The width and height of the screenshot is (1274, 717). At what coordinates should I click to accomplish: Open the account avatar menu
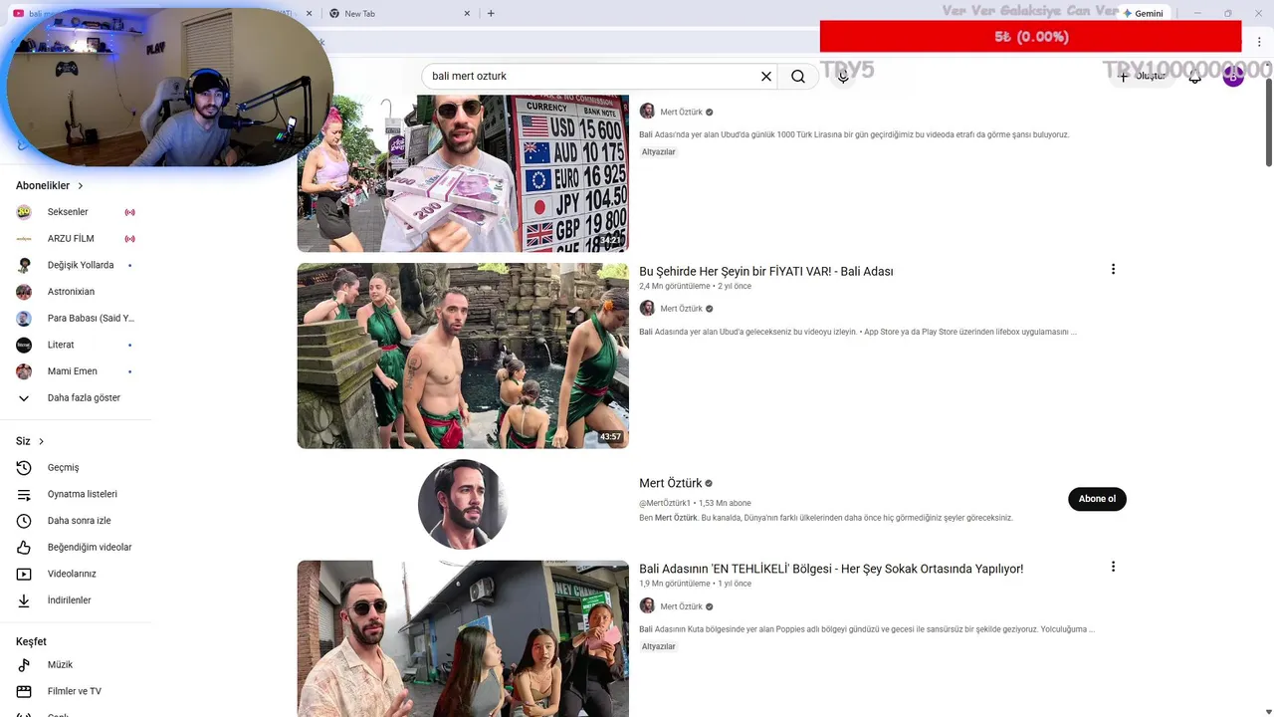(x=1233, y=76)
